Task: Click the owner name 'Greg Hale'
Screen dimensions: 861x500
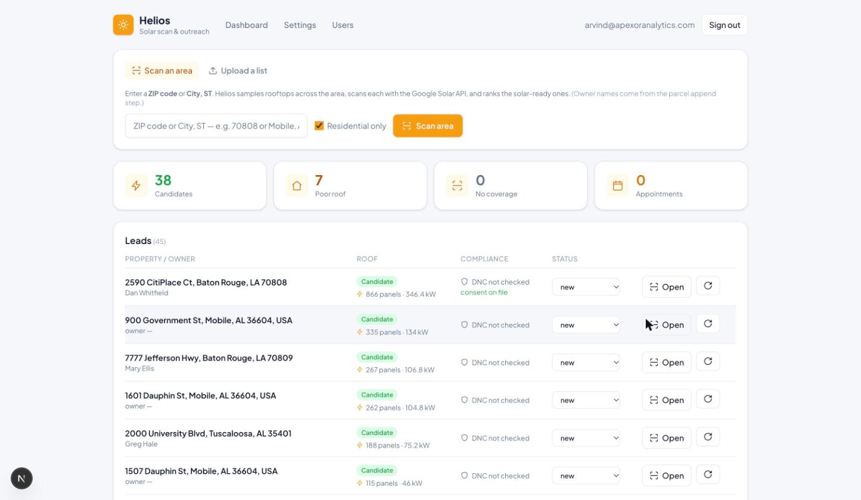Action: point(141,444)
